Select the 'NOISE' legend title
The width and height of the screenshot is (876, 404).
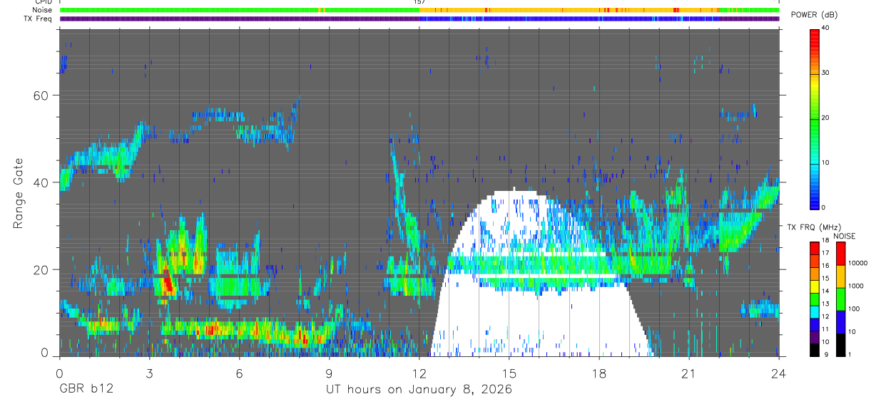pos(845,236)
